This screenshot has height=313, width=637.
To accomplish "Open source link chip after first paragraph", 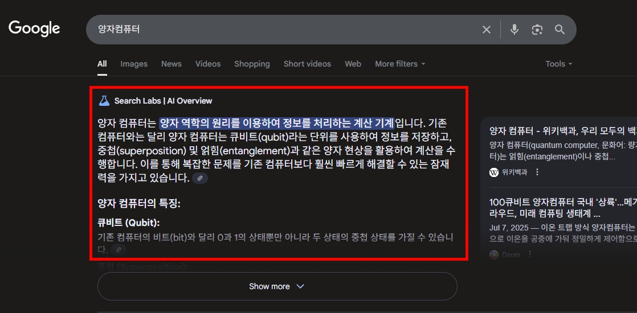I will 200,178.
